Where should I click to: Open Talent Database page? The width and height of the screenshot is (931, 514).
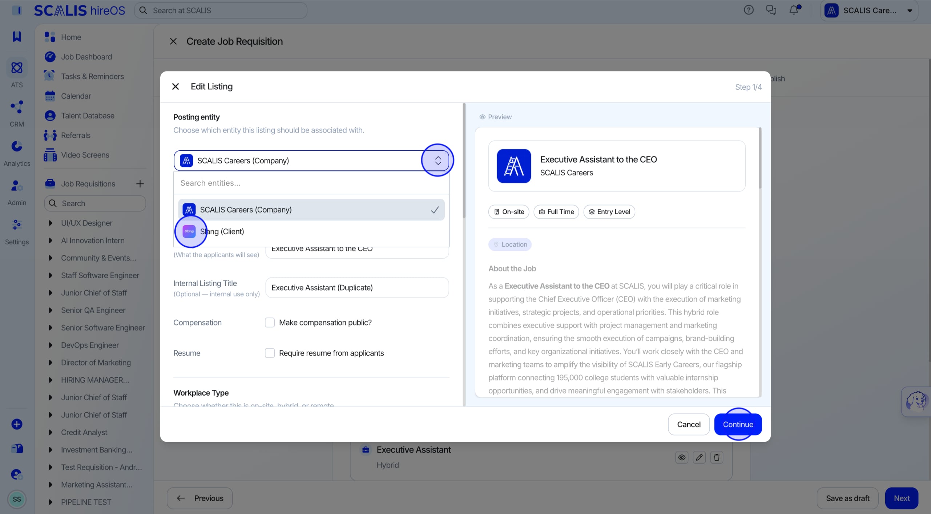coord(88,116)
